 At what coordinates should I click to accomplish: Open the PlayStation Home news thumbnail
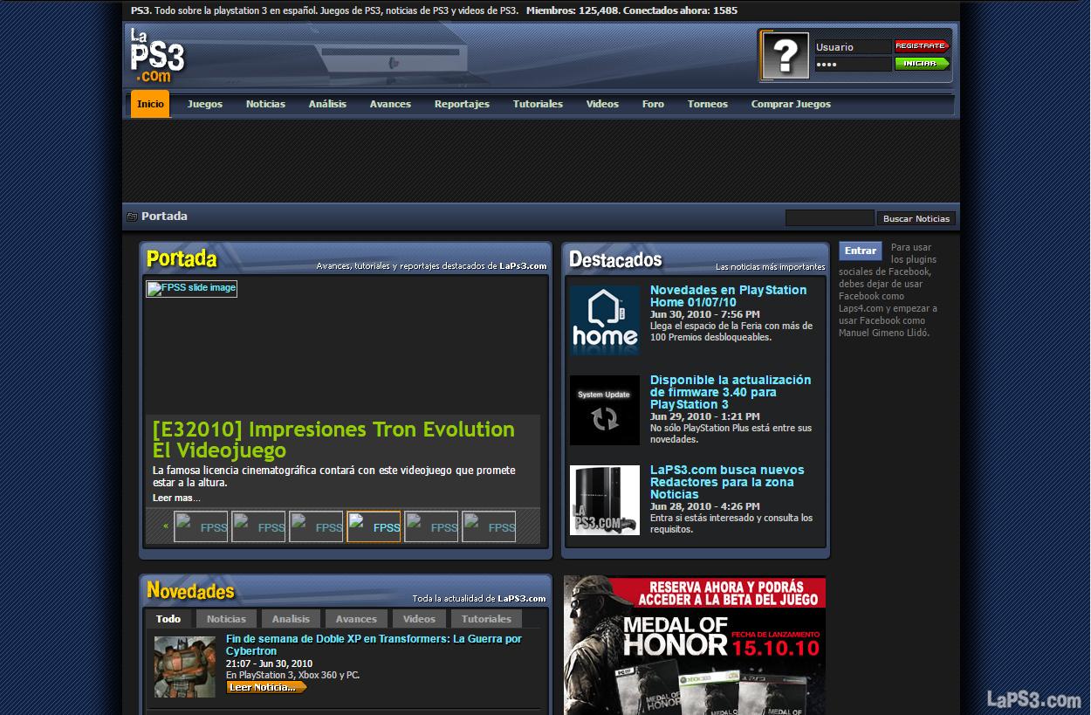pos(604,320)
